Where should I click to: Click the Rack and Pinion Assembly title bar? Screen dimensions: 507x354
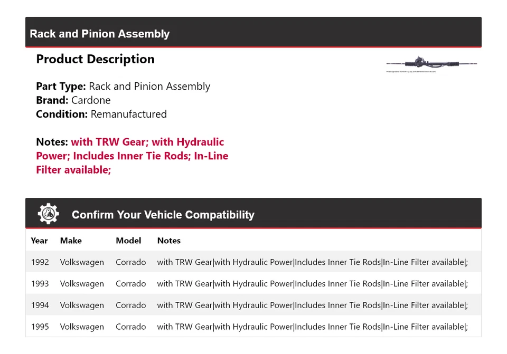[x=100, y=34]
